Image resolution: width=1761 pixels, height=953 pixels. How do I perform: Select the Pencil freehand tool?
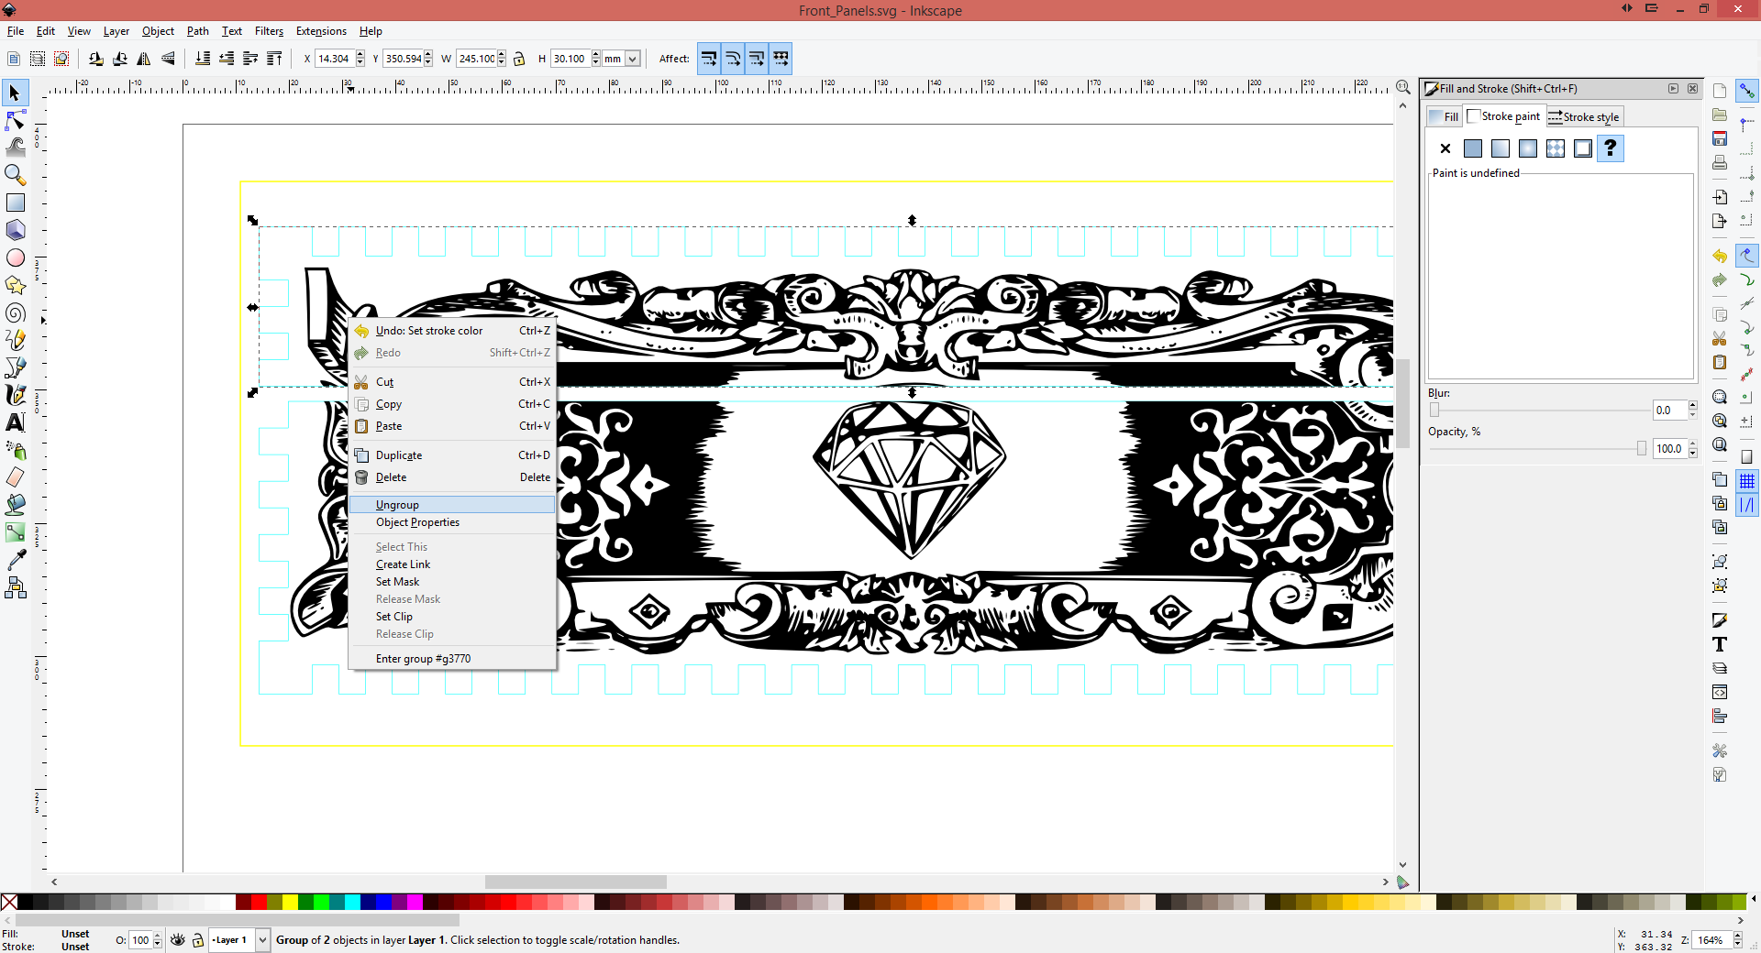pos(15,340)
